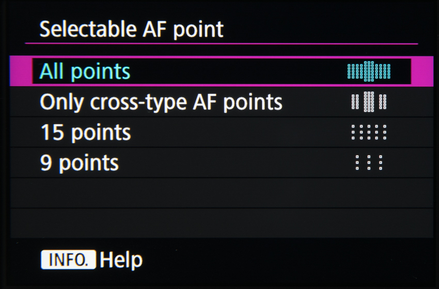Click the magenta left edge of All points row
The image size is (439, 289).
[x=21, y=71]
